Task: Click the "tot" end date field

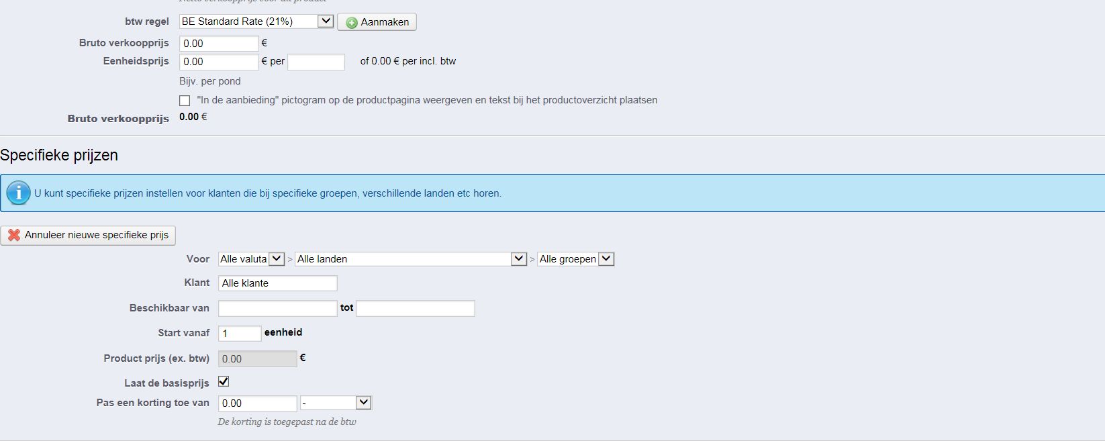Action: click(415, 309)
